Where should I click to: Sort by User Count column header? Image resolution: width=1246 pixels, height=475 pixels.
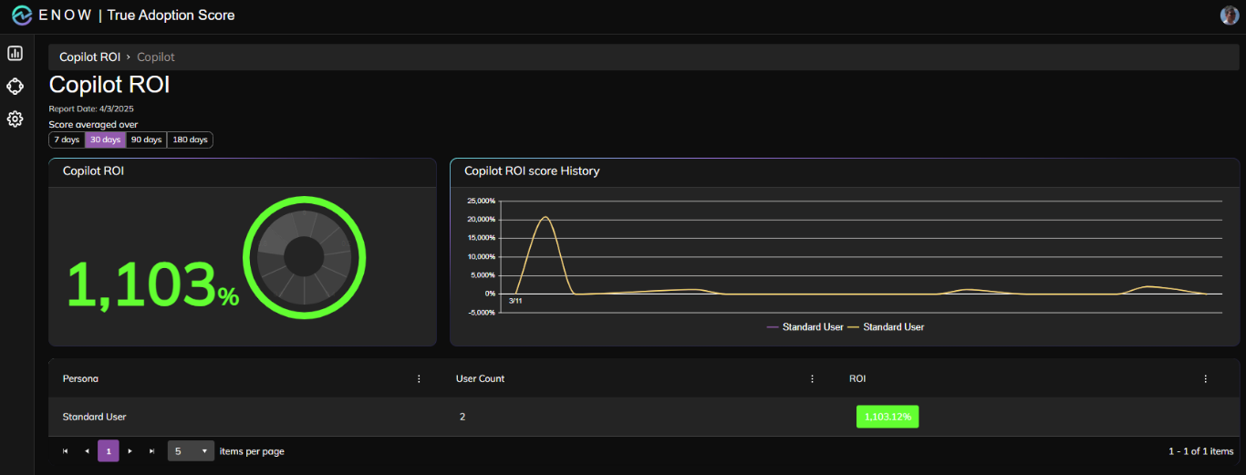point(480,378)
